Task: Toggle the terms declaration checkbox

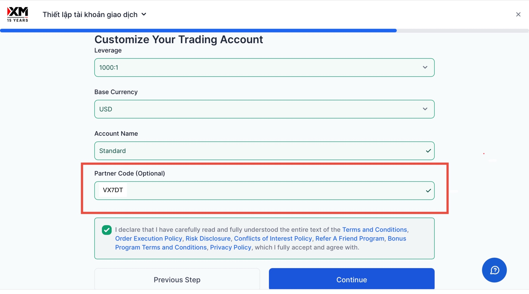Action: click(107, 230)
